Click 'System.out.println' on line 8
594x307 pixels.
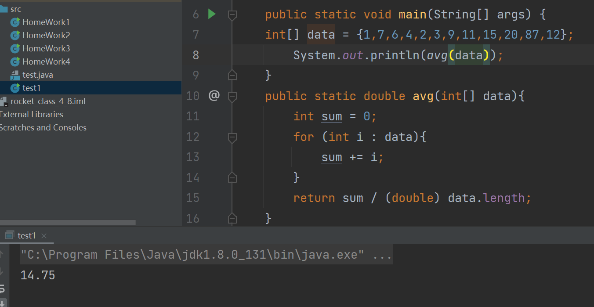coord(356,55)
